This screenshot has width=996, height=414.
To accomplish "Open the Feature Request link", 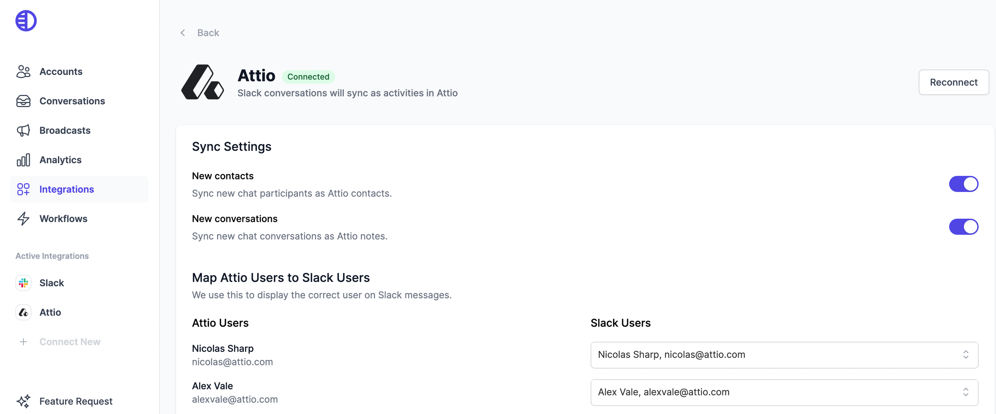I will [x=75, y=401].
